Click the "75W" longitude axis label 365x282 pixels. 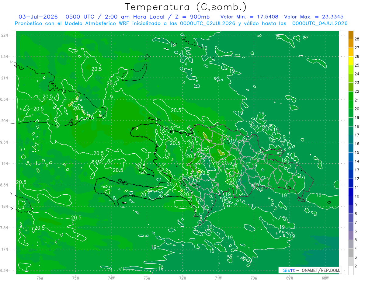pyautogui.click(x=76, y=278)
